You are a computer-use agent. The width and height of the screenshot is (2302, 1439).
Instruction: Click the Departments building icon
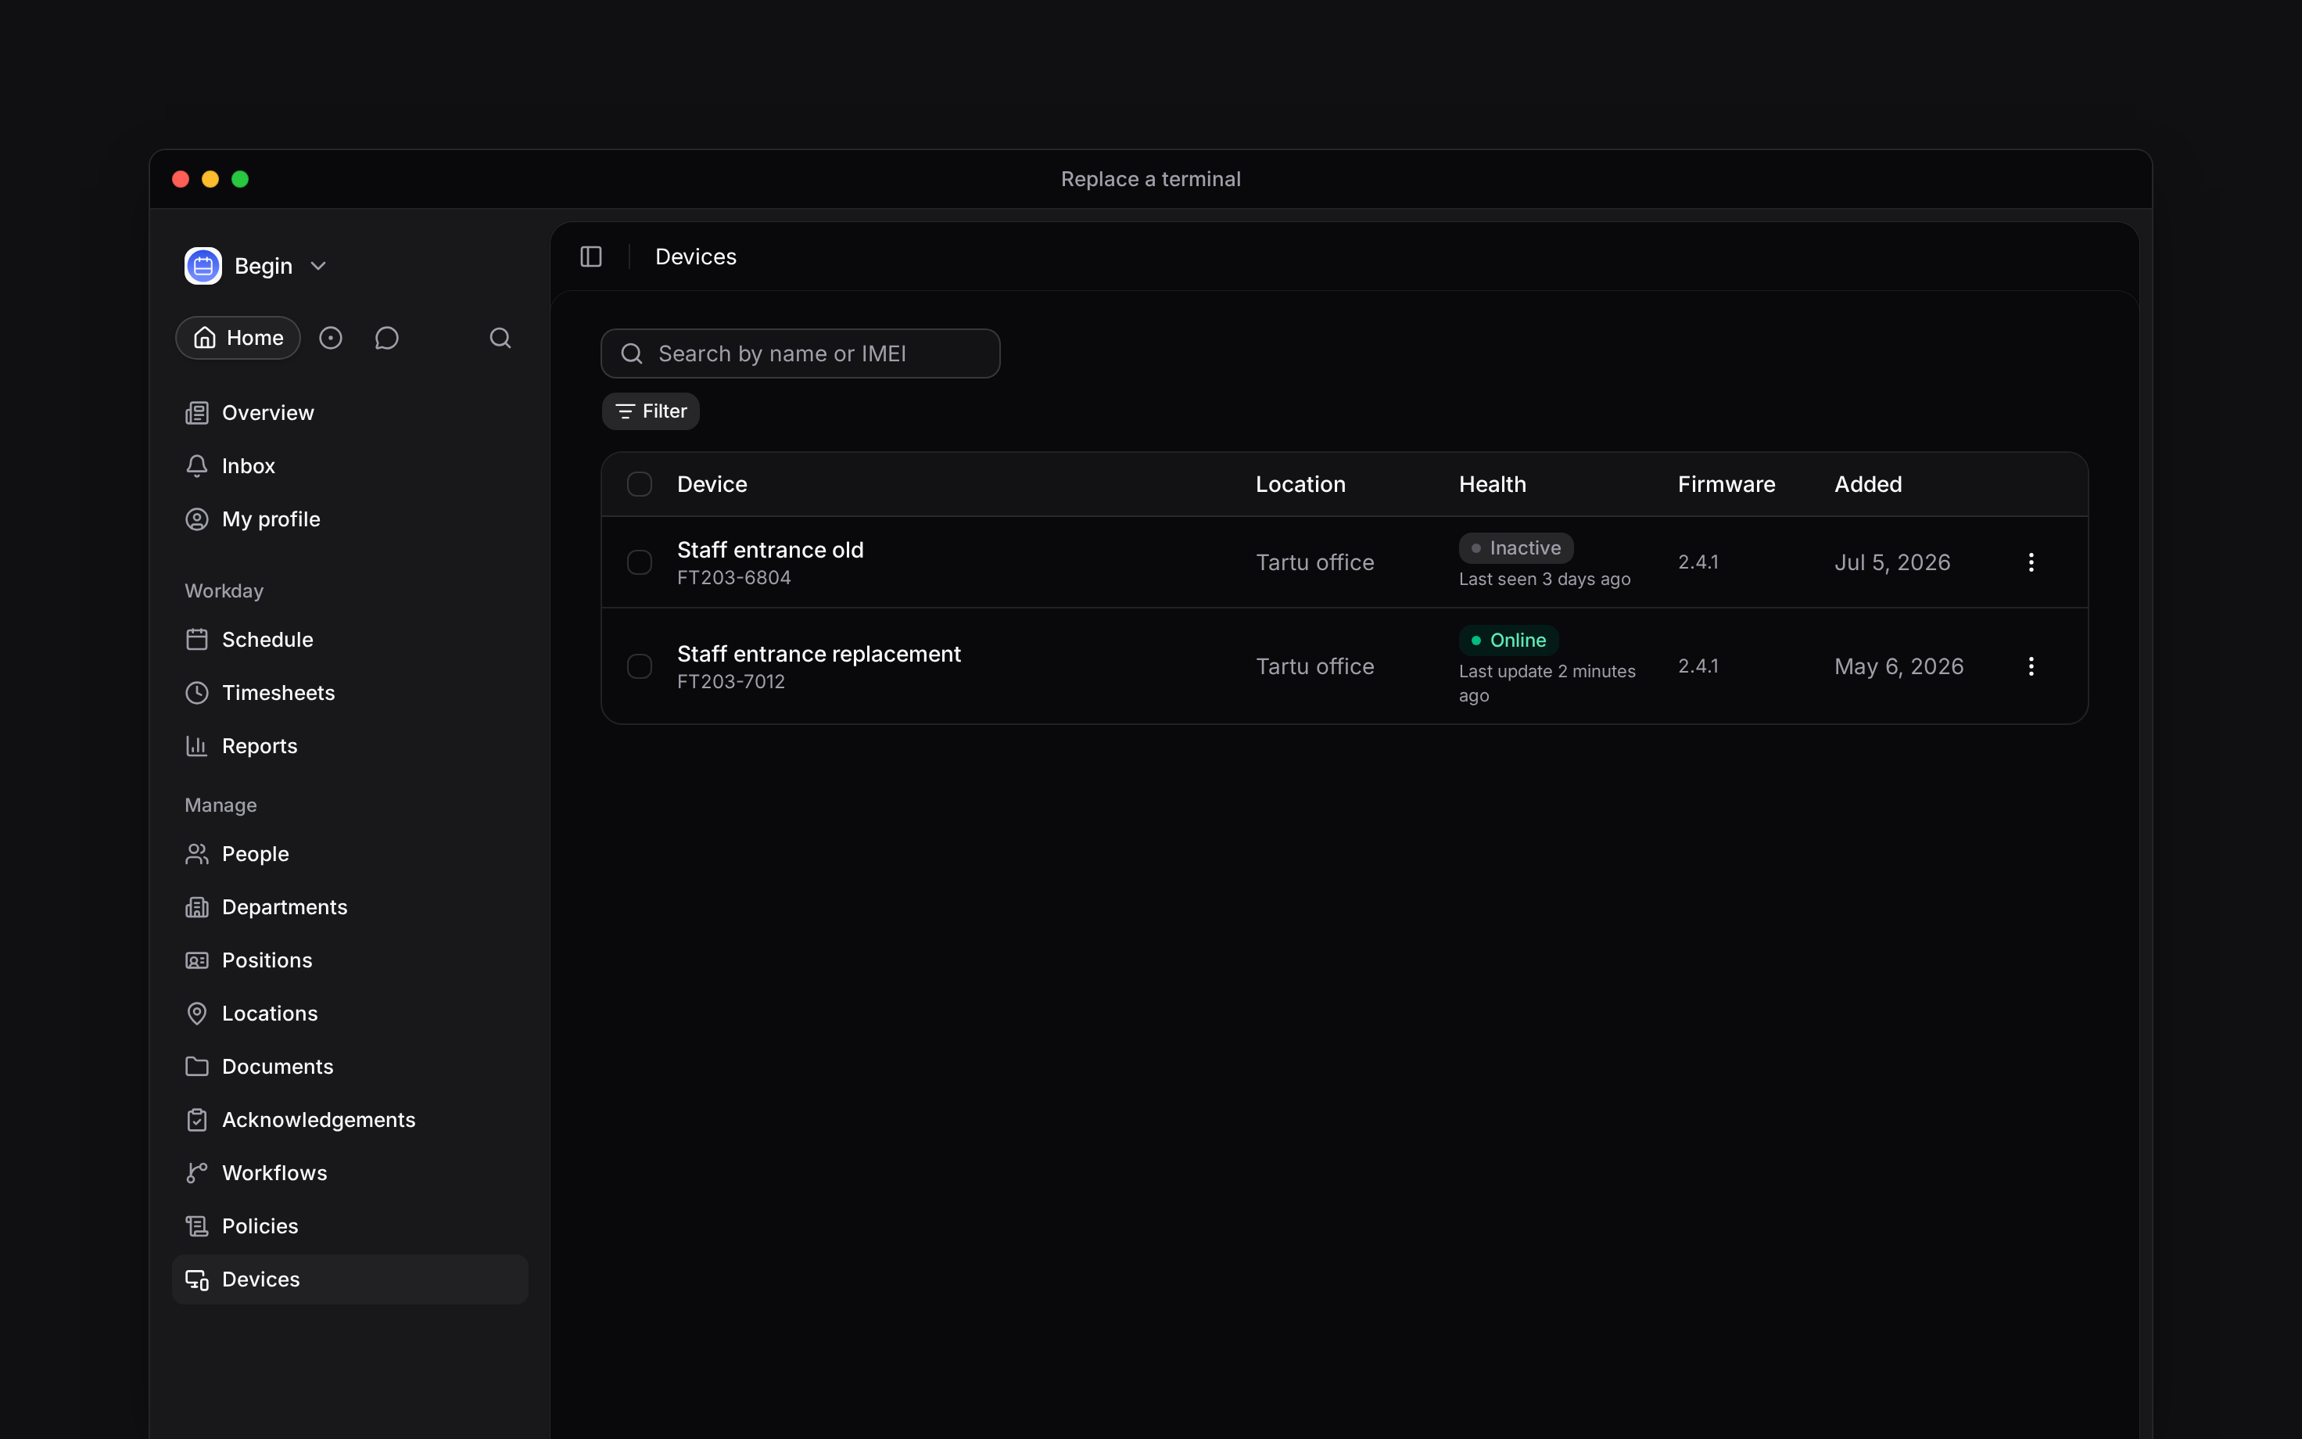pyautogui.click(x=197, y=907)
